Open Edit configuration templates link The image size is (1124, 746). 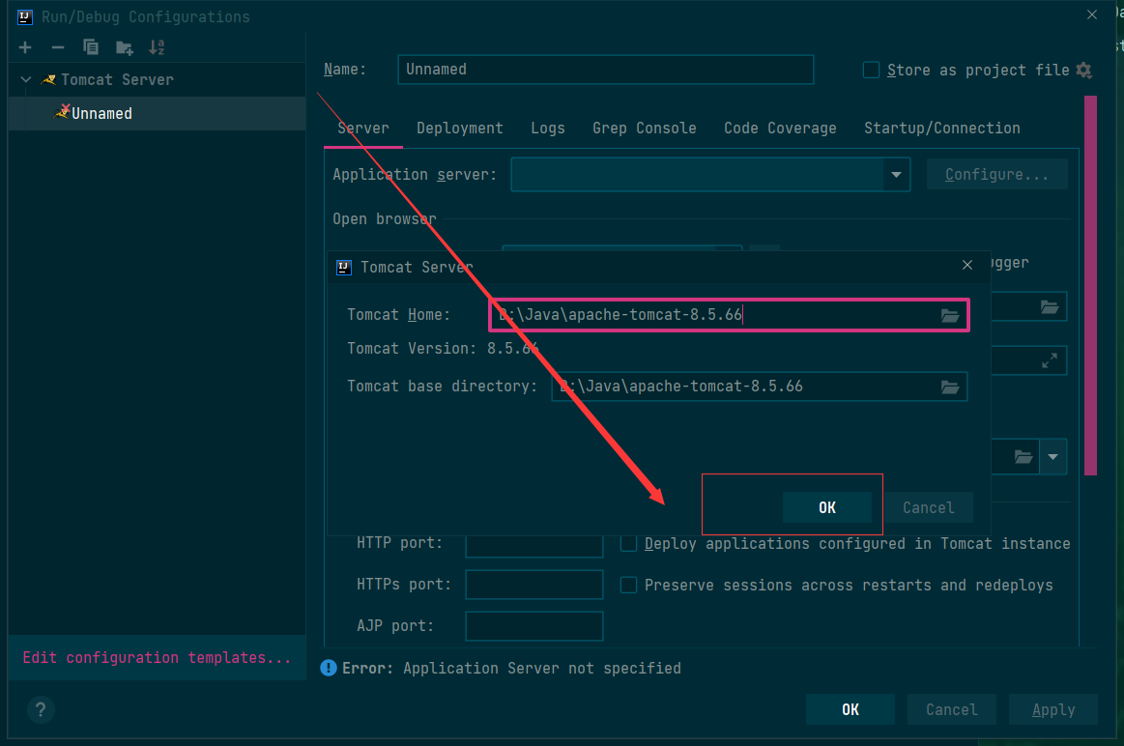pyautogui.click(x=157, y=657)
